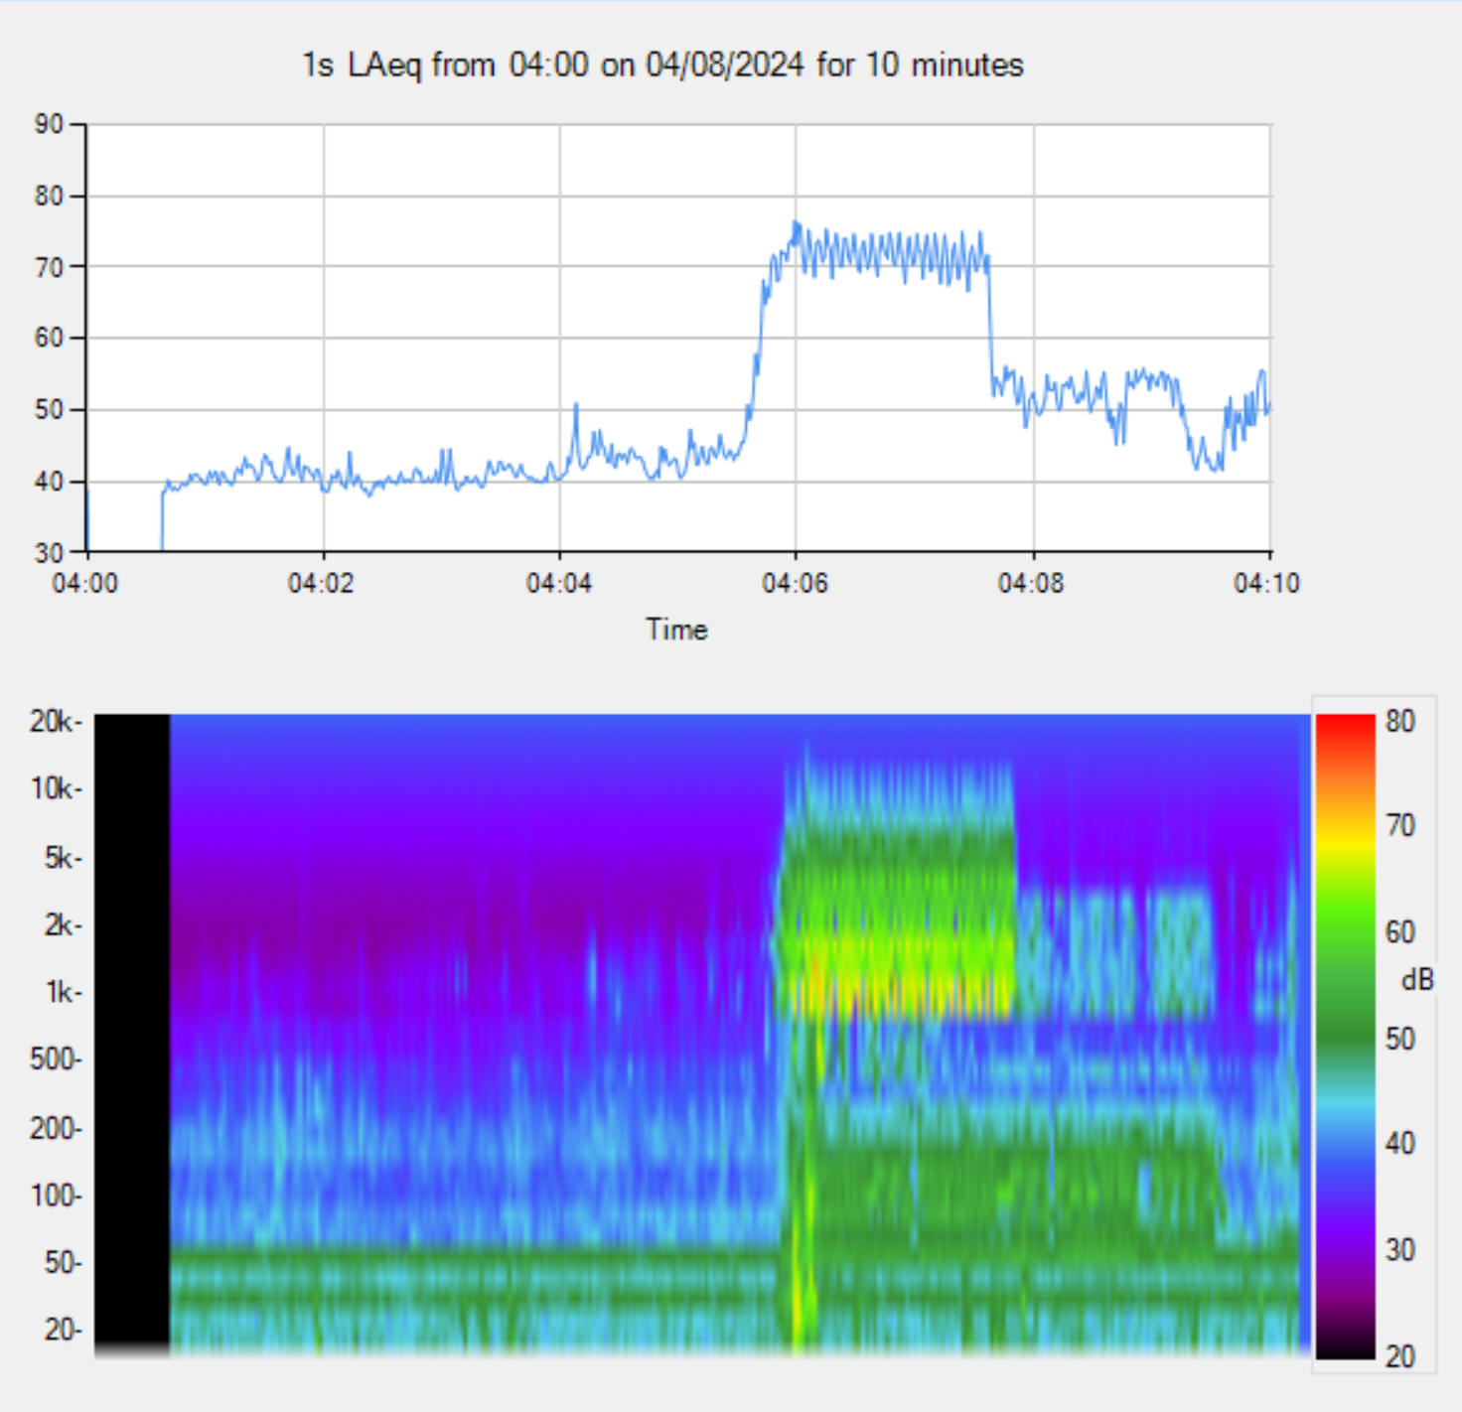This screenshot has height=1412, width=1462.
Task: Click the Time axis label below the chart
Action: click(x=676, y=630)
